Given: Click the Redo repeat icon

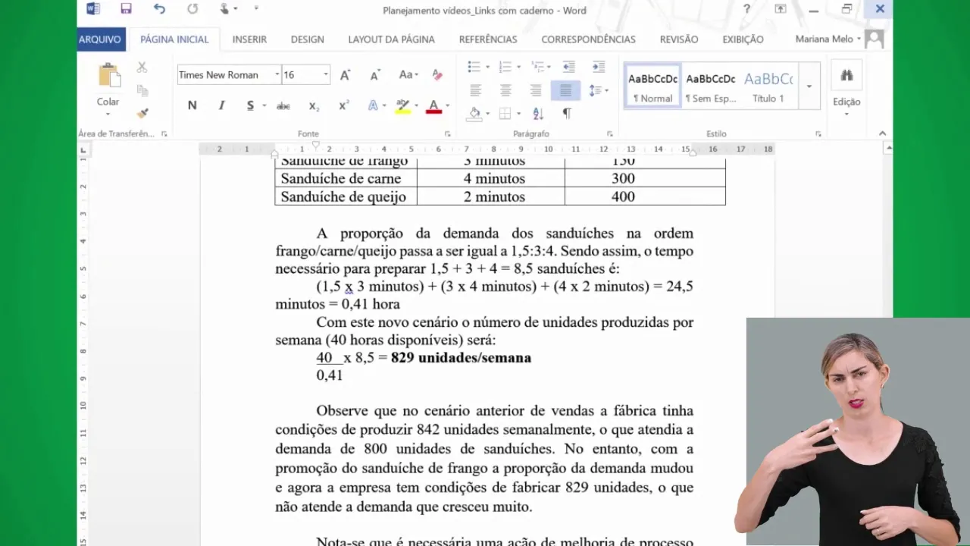Looking at the screenshot, I should click(192, 9).
